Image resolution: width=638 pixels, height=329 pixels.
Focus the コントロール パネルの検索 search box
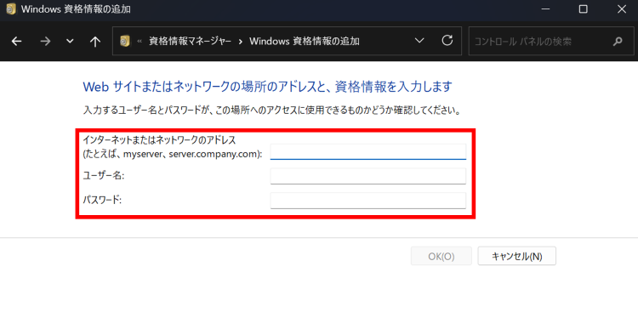[x=551, y=41]
